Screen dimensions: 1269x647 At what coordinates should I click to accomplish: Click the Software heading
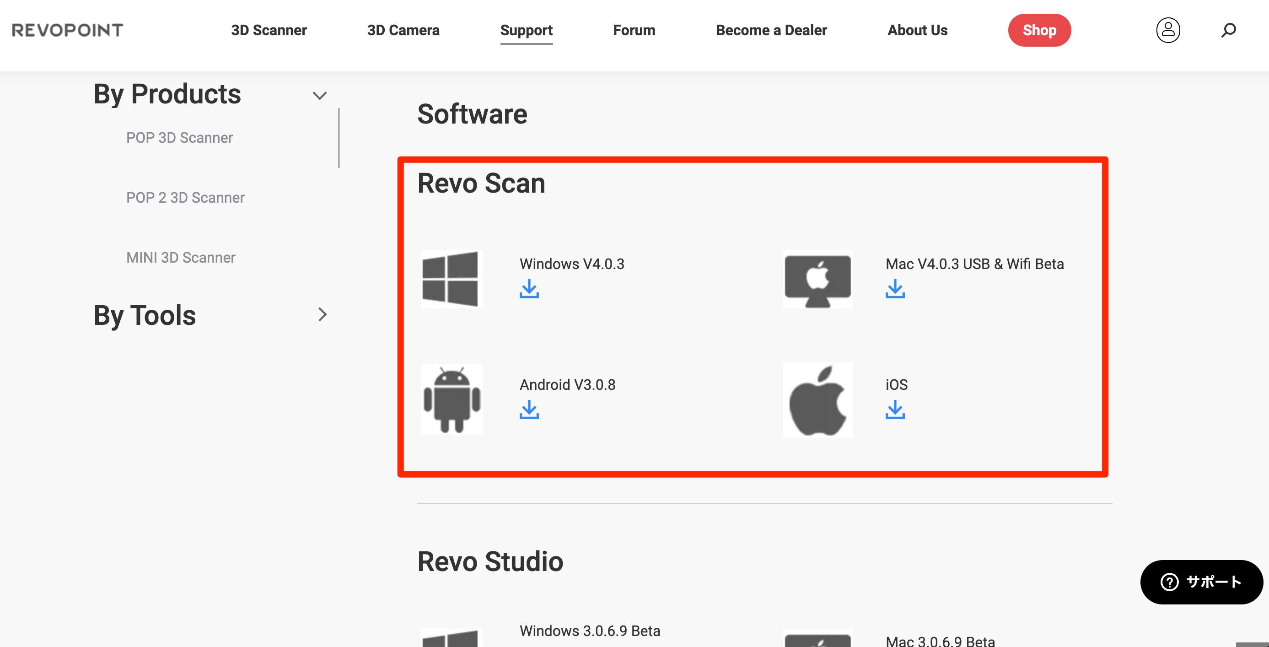[472, 114]
